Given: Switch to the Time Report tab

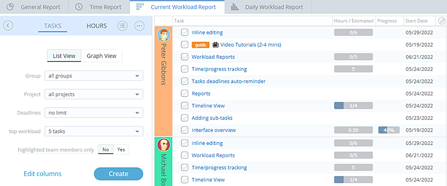Looking at the screenshot, I should click(x=99, y=7).
